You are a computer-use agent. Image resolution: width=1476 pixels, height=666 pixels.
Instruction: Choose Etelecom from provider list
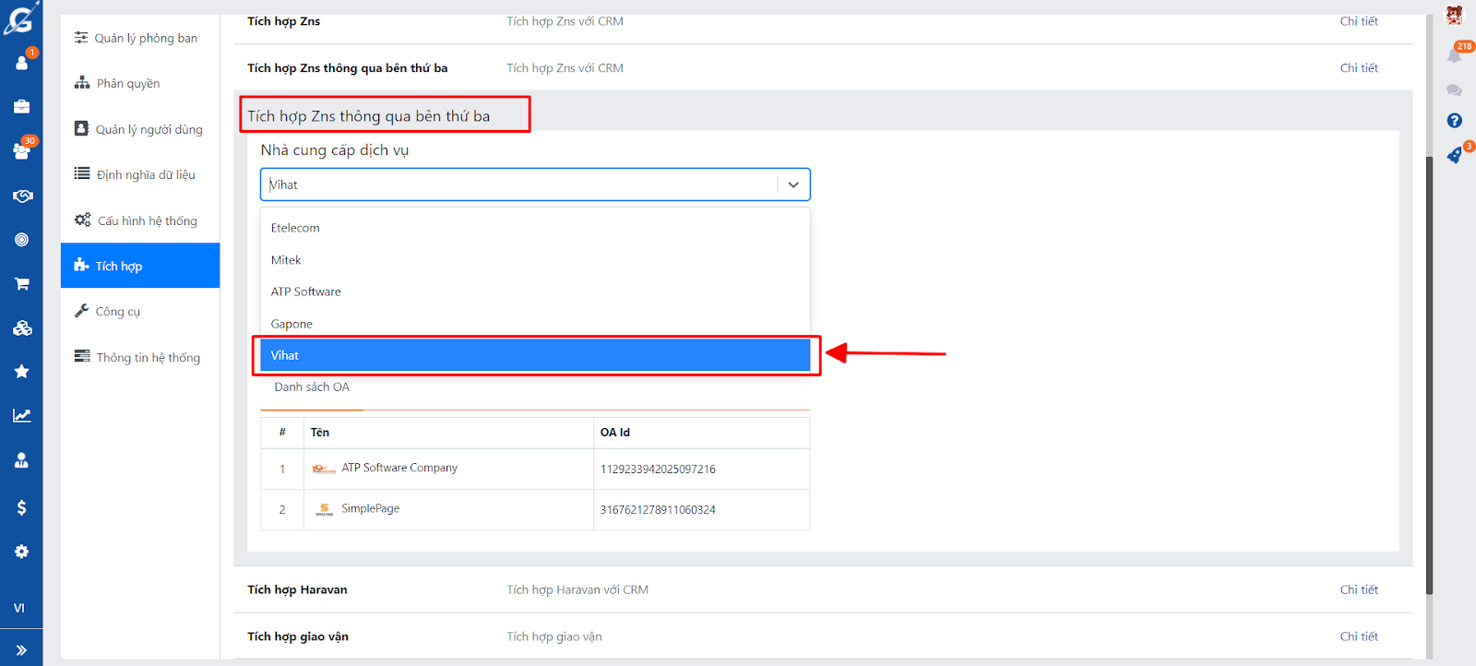535,228
